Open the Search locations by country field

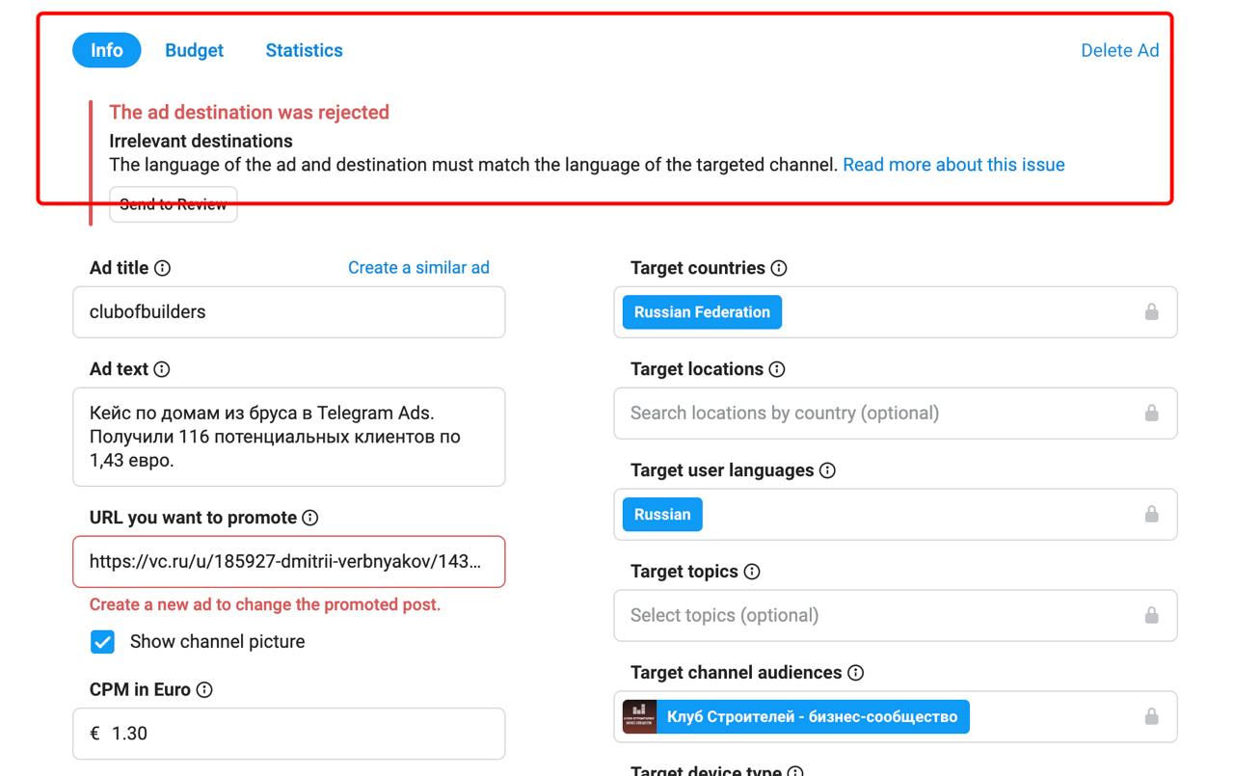pos(896,414)
